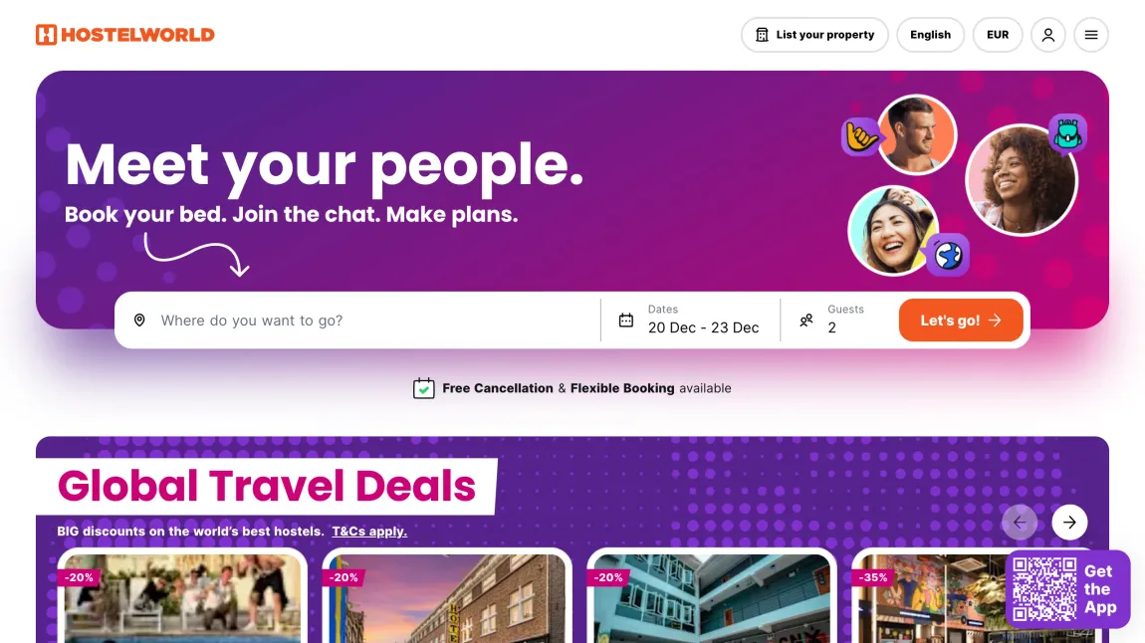Go to previous deals with left arrow

coord(1020,522)
